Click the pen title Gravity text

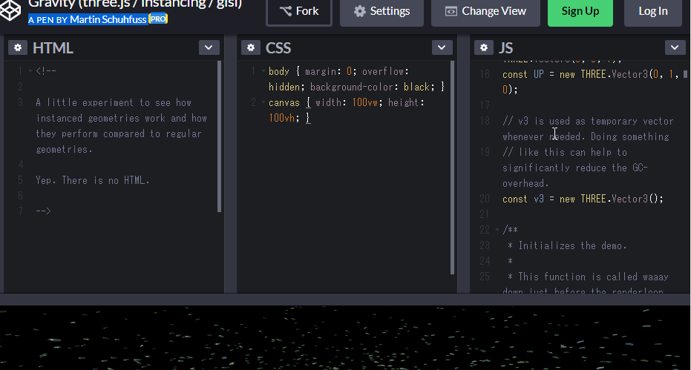135,4
